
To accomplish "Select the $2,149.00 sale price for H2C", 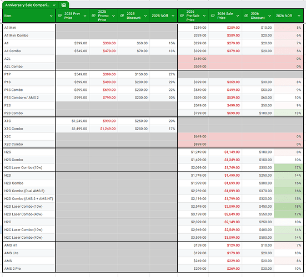I will coord(225,222).
